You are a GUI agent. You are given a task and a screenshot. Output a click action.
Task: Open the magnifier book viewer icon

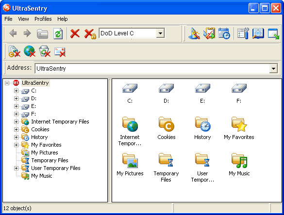coord(258,33)
